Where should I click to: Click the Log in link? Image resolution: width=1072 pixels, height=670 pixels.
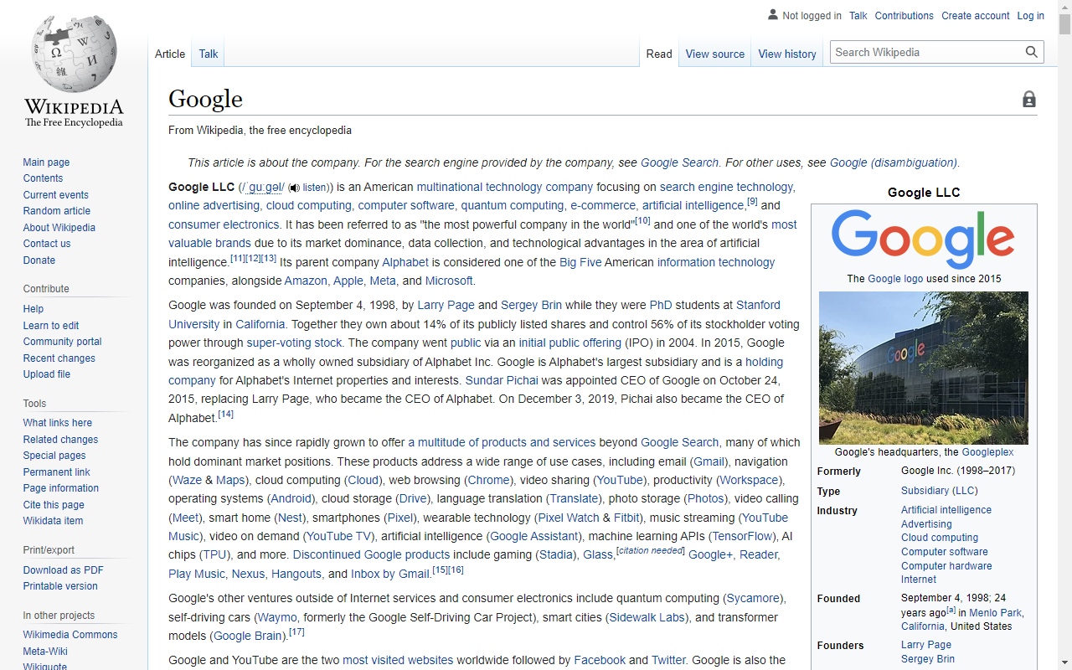(1030, 15)
